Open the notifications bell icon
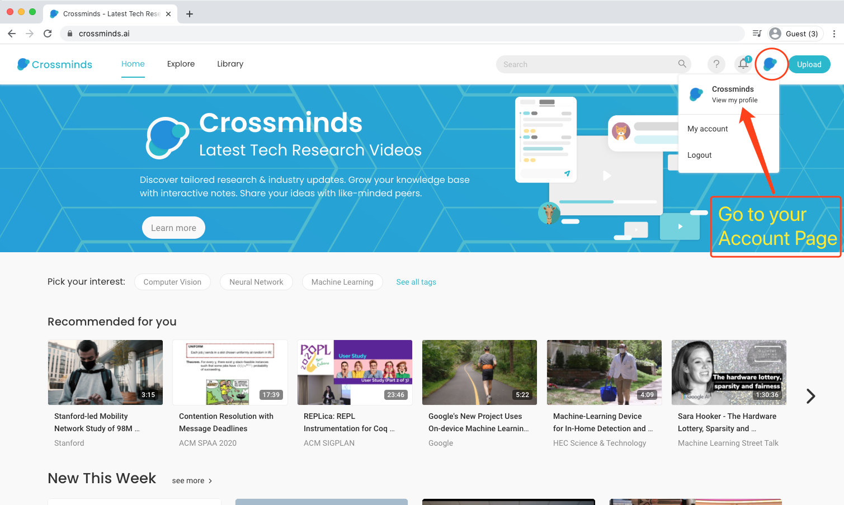844x505 pixels. tap(743, 64)
